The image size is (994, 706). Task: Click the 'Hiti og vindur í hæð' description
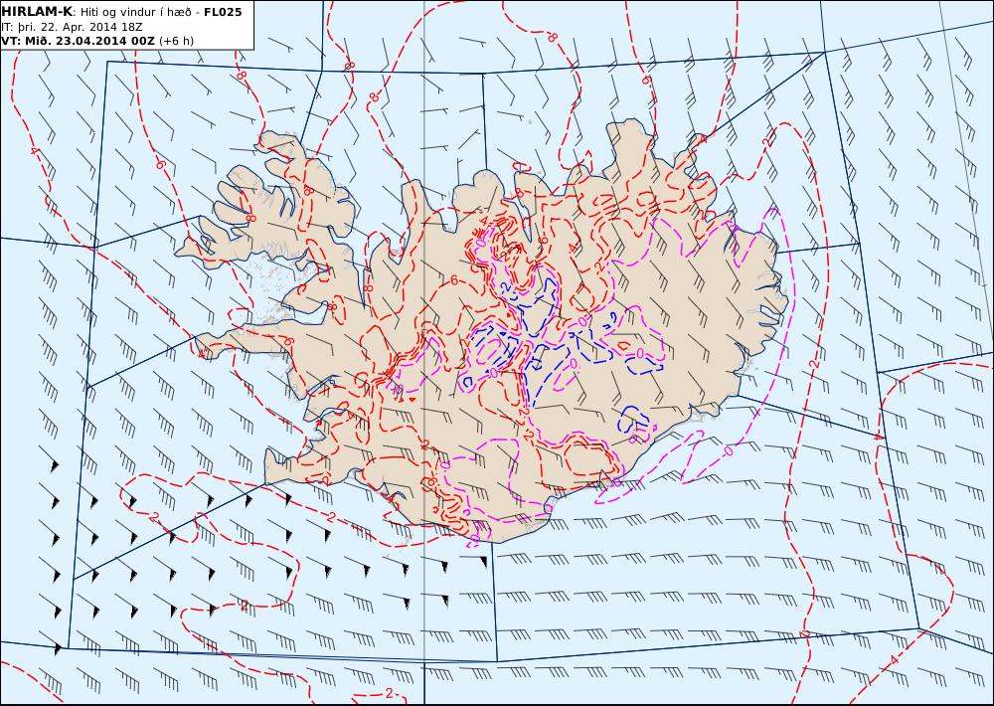(x=135, y=12)
